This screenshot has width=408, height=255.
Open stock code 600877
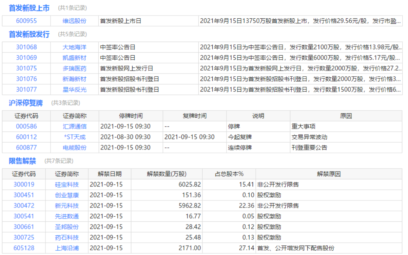[x=26, y=148]
